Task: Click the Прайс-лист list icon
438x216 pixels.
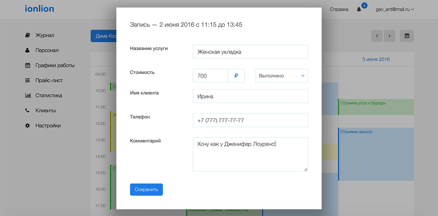Action: pos(28,80)
